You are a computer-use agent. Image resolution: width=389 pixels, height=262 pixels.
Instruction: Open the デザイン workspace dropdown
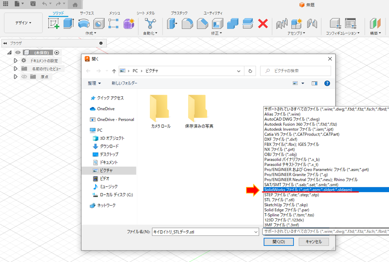pyautogui.click(x=23, y=22)
